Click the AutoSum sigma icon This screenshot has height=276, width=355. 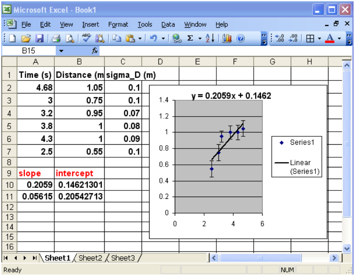coord(190,39)
